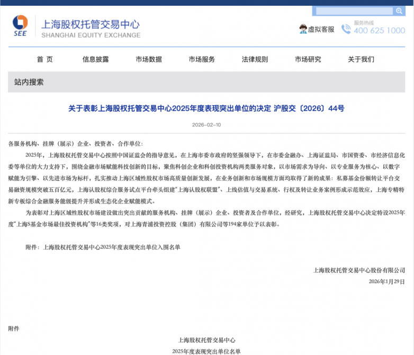The image size is (414, 355).
Task: Click the 400 625 1000 hotline number
Action: pos(379,31)
